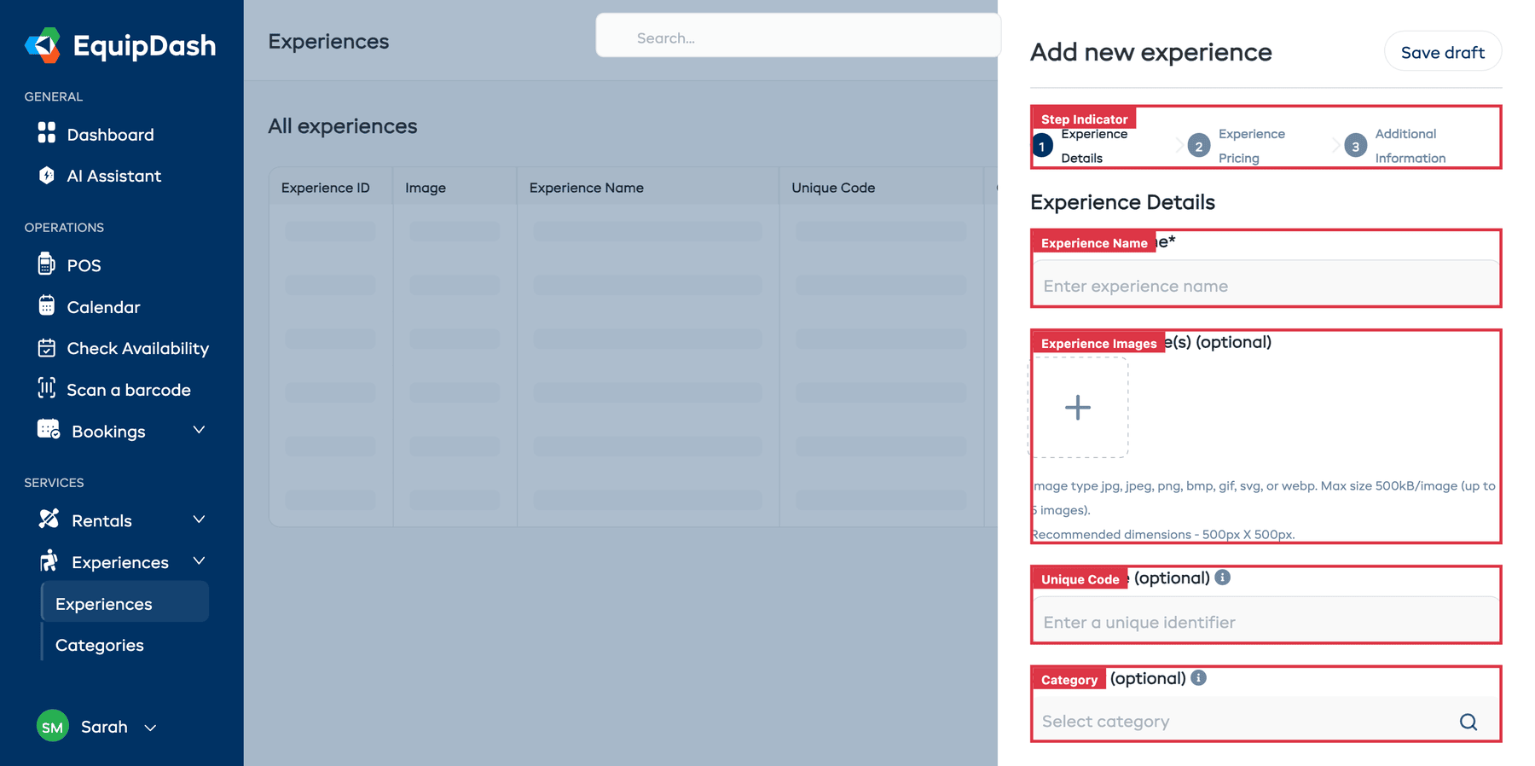The width and height of the screenshot is (1535, 766).
Task: Focus the Enter experience name field
Action: pyautogui.click(x=1266, y=285)
